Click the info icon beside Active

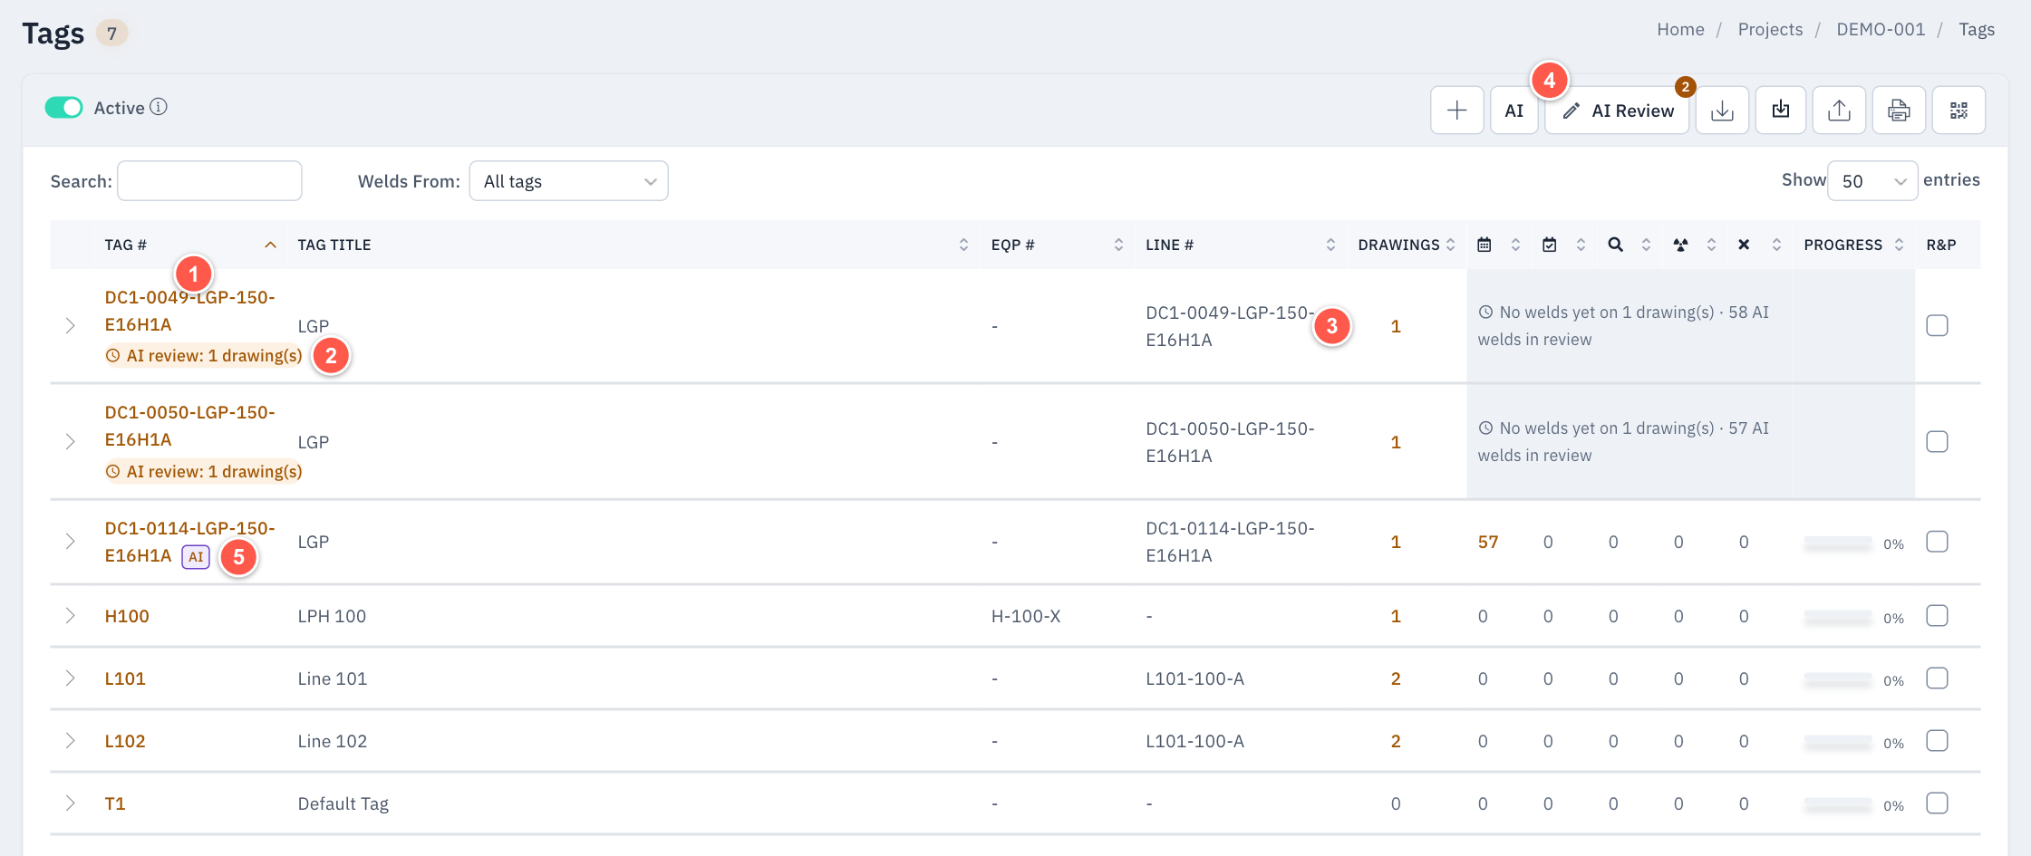coord(159,107)
